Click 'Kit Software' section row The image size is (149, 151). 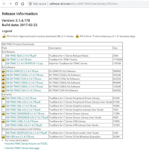point(62,67)
